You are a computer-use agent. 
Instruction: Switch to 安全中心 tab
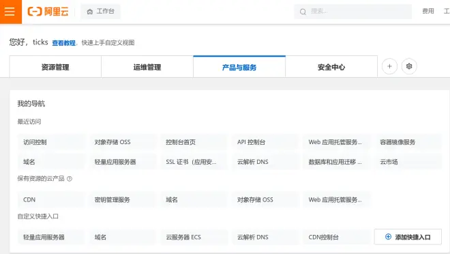331,67
